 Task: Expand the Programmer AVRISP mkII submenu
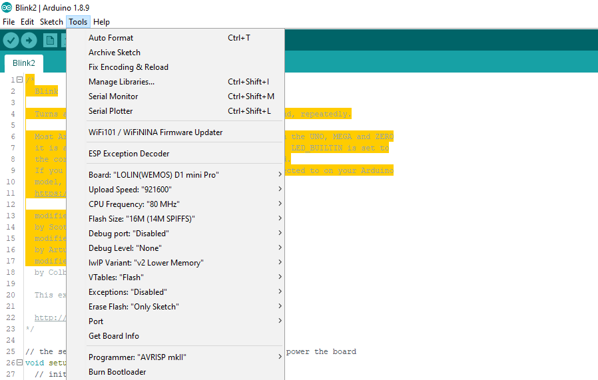(175, 357)
